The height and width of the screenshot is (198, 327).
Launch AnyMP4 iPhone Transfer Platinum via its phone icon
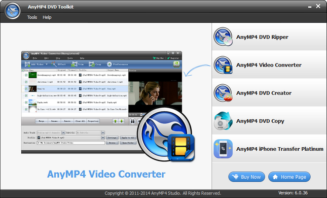tap(223, 149)
